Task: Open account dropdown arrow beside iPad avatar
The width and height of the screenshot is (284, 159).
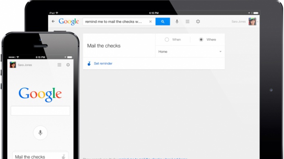Action: 257,22
